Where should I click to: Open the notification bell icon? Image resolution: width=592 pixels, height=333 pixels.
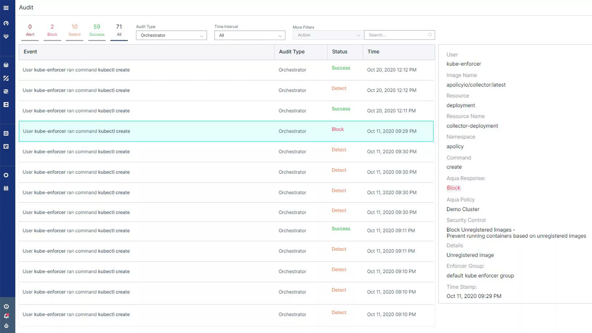(x=6, y=316)
